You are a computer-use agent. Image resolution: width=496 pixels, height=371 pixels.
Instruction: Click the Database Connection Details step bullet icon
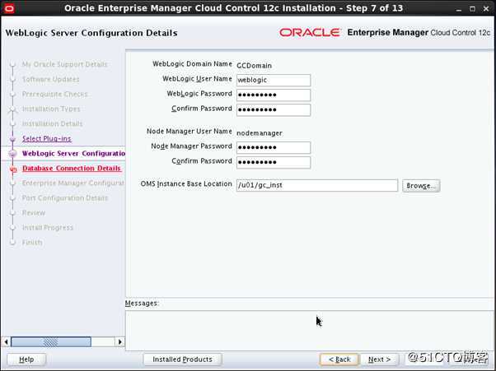[13, 169]
